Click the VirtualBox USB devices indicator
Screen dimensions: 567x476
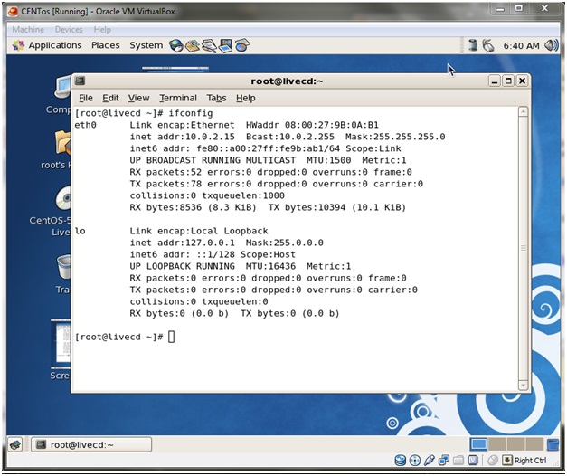pyautogui.click(x=430, y=461)
